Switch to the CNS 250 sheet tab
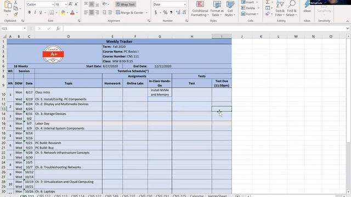Viewport: 351px width, 197px height. [145, 196]
